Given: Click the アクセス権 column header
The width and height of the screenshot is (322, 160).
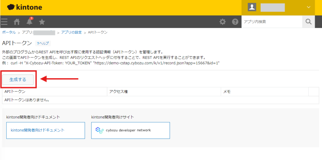Looking at the screenshot, I should [x=164, y=92].
